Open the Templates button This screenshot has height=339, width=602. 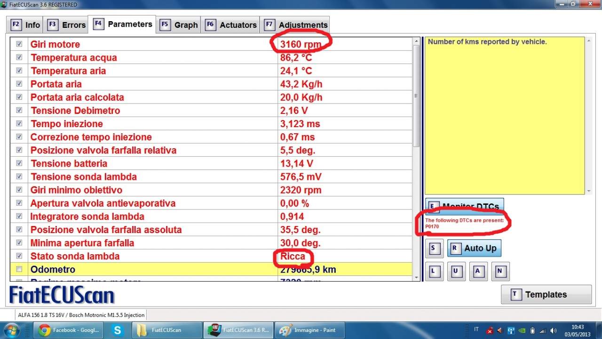pos(546,295)
